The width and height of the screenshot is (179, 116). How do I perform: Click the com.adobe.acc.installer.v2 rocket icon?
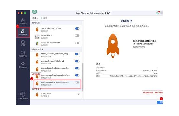coord(37,62)
